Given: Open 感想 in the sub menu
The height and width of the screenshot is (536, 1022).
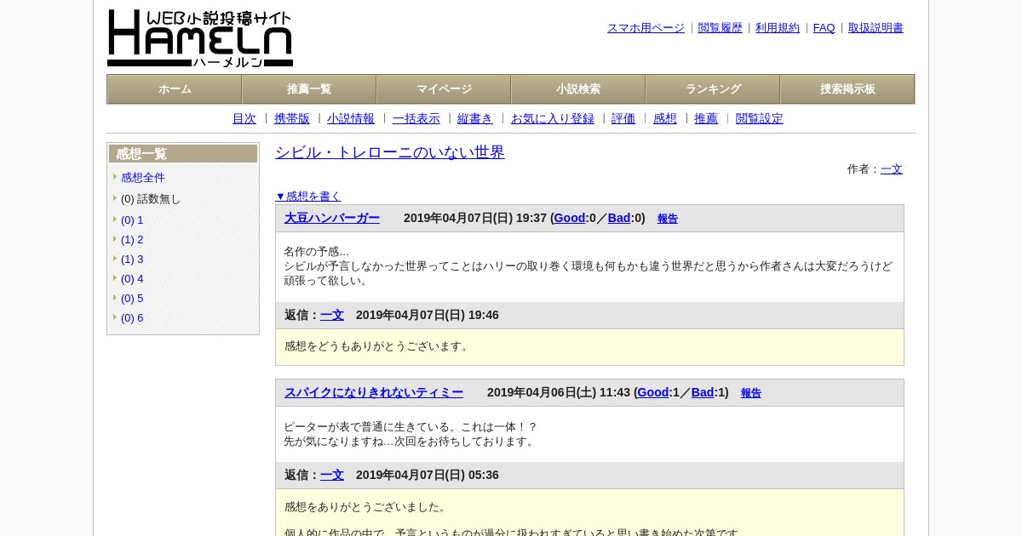Looking at the screenshot, I should point(665,119).
